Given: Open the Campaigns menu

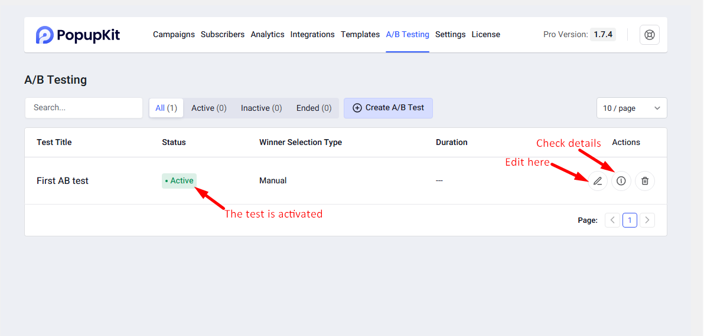Looking at the screenshot, I should (x=174, y=35).
